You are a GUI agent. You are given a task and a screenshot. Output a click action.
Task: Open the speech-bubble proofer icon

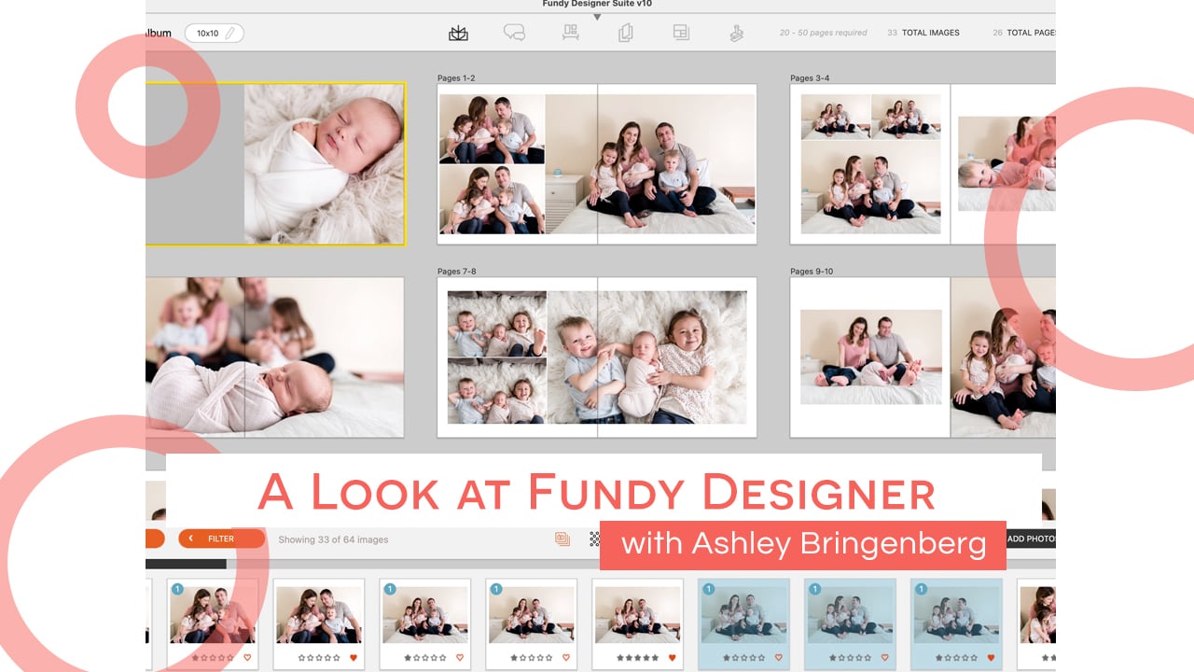pos(514,33)
